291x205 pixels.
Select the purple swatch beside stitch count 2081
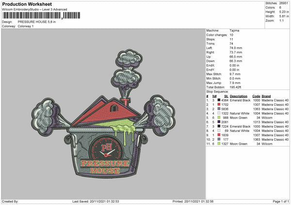pyautogui.click(x=219, y=122)
